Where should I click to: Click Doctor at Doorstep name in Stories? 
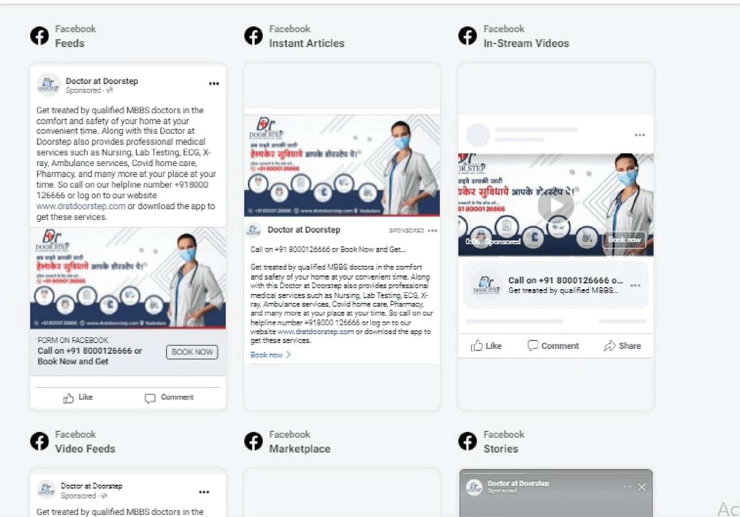click(x=518, y=483)
